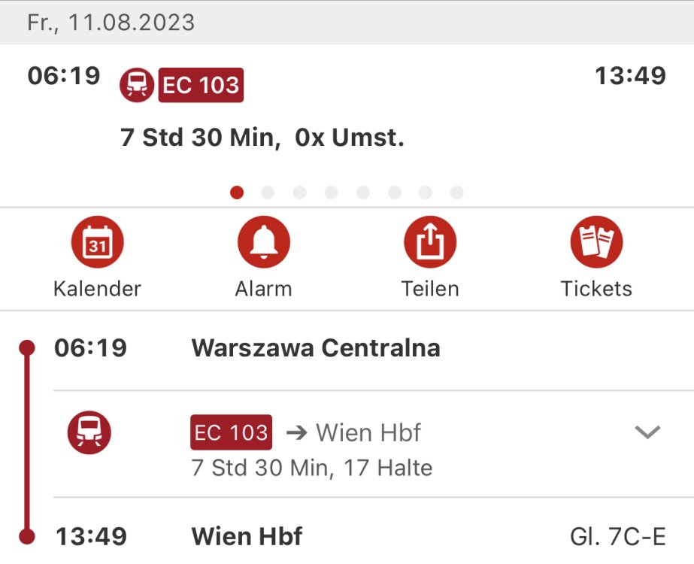Tap the train icon in the summary header
This screenshot has height=564, width=694.
[x=137, y=84]
